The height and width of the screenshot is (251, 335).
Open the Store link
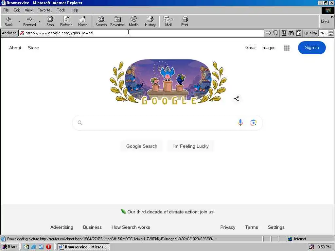(33, 48)
